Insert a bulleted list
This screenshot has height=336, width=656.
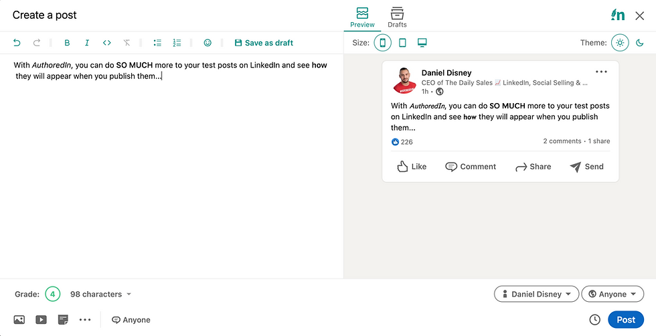pos(157,43)
